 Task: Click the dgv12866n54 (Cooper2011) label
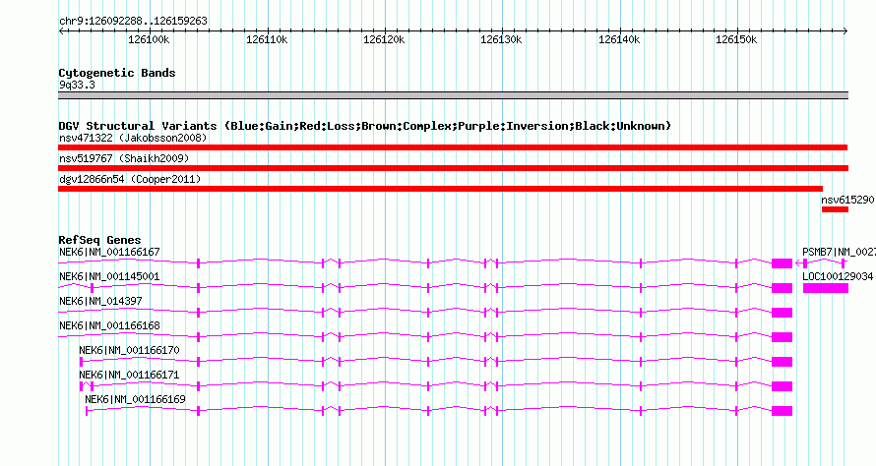pos(130,179)
